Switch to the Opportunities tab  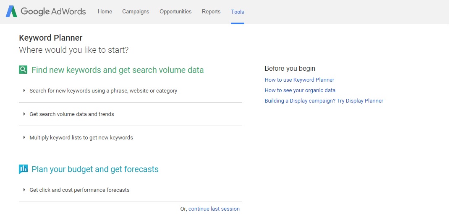point(175,12)
